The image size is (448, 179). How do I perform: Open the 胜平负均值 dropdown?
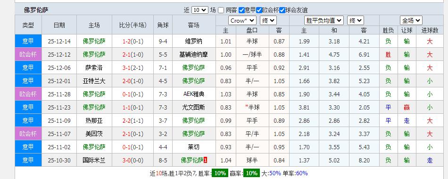pyautogui.click(x=324, y=21)
